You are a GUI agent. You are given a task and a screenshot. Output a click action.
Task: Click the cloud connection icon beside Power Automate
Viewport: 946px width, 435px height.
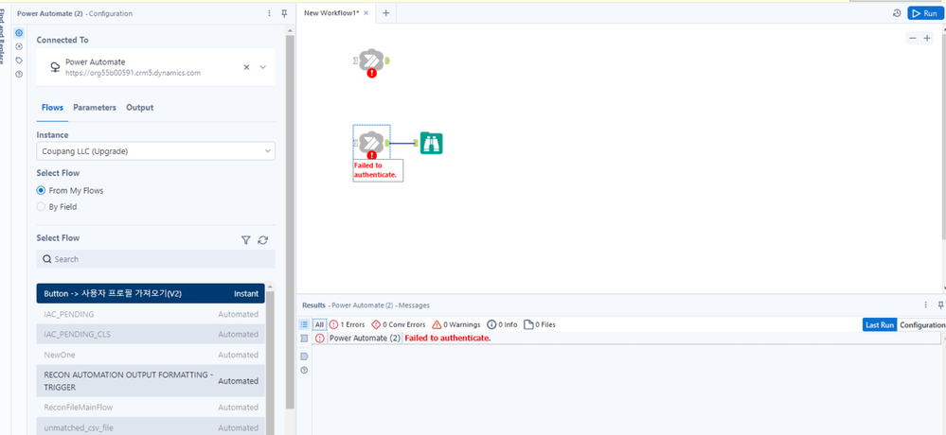(x=54, y=67)
